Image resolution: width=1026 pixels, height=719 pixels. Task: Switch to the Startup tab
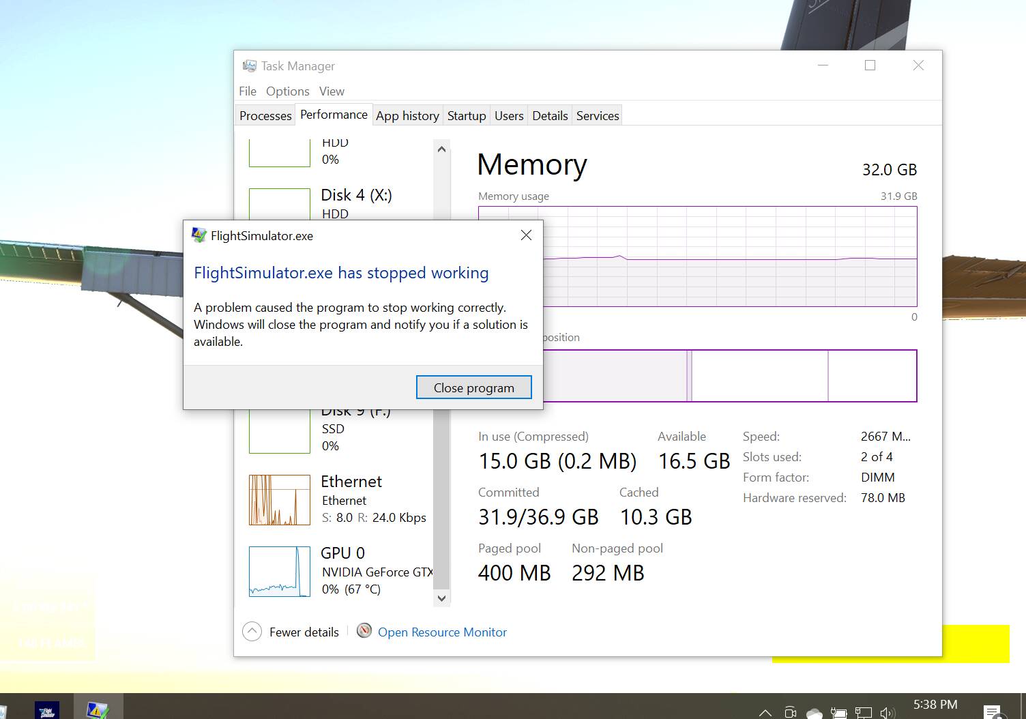click(467, 116)
